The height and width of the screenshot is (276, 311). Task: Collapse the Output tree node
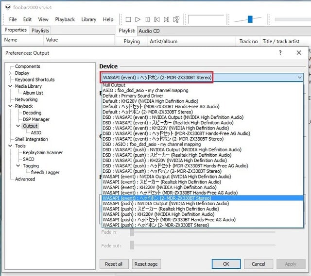[18, 126]
